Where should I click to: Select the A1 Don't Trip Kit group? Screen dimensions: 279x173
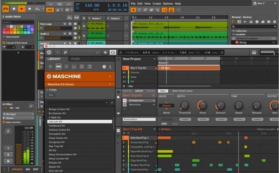tap(139, 68)
